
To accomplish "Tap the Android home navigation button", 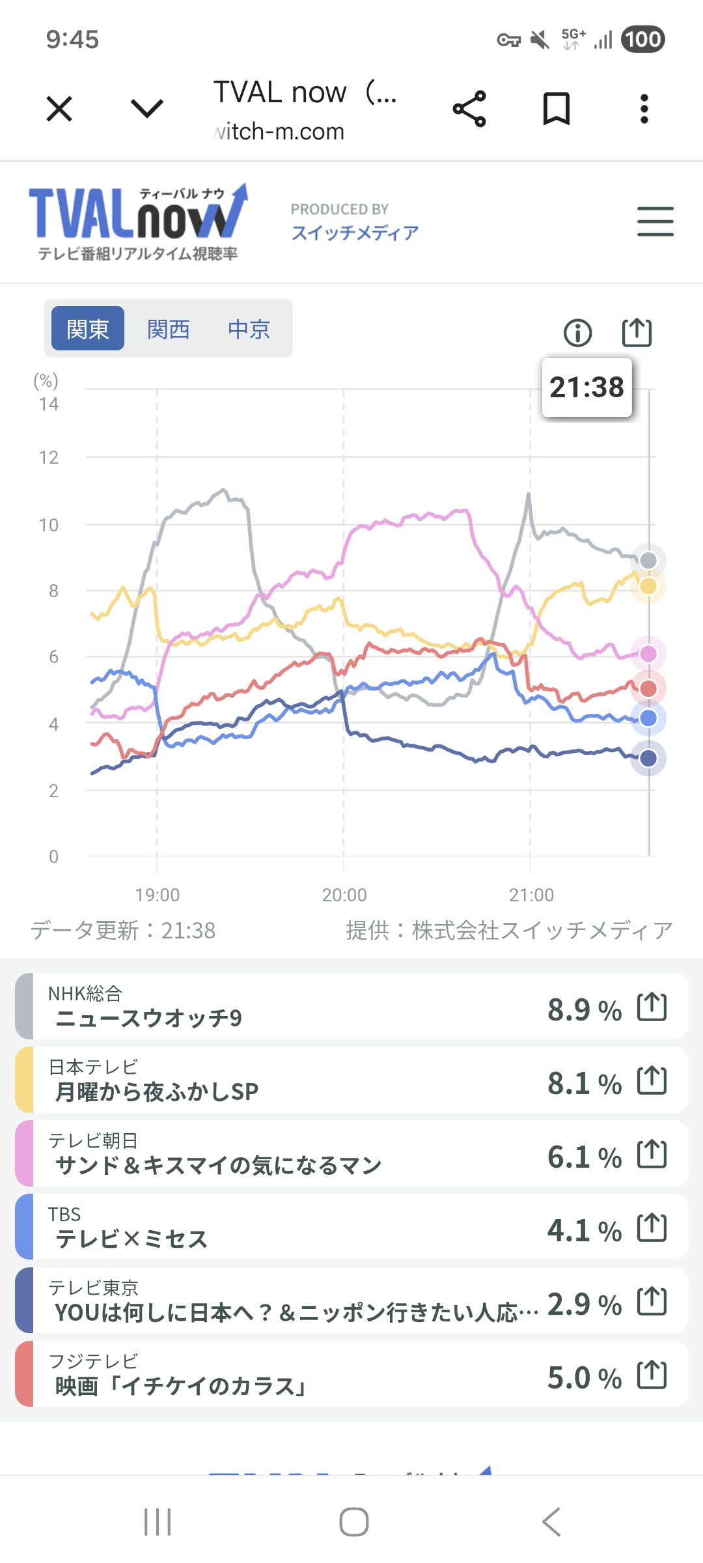I will pyautogui.click(x=353, y=1522).
